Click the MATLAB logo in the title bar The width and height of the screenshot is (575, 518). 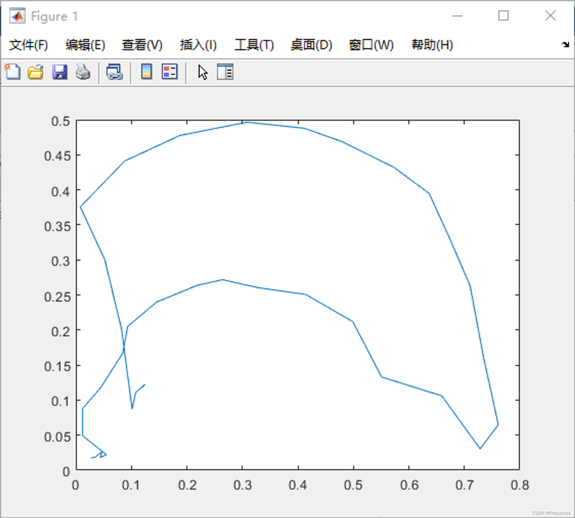click(x=17, y=16)
